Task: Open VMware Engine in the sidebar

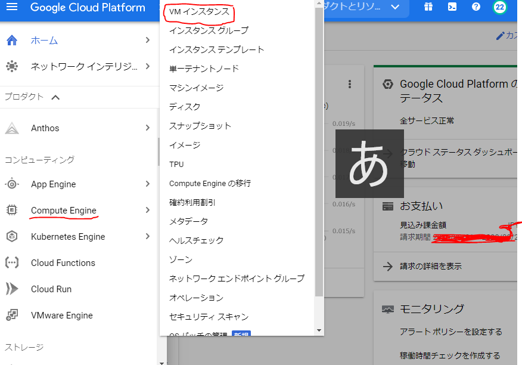Action: (x=62, y=315)
